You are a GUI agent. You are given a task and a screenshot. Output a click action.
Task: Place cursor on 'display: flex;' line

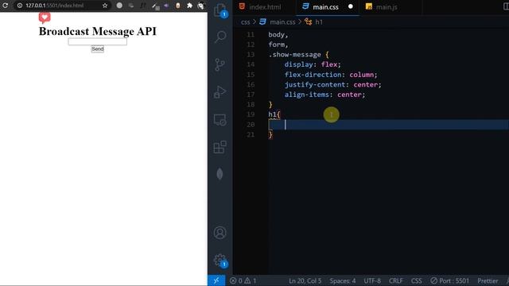(x=313, y=64)
